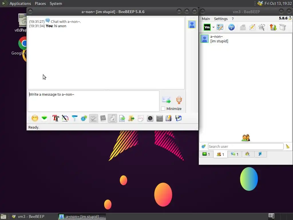Click the send file document icon
Image resolution: width=293 pixels, height=220 pixels.
point(122,118)
